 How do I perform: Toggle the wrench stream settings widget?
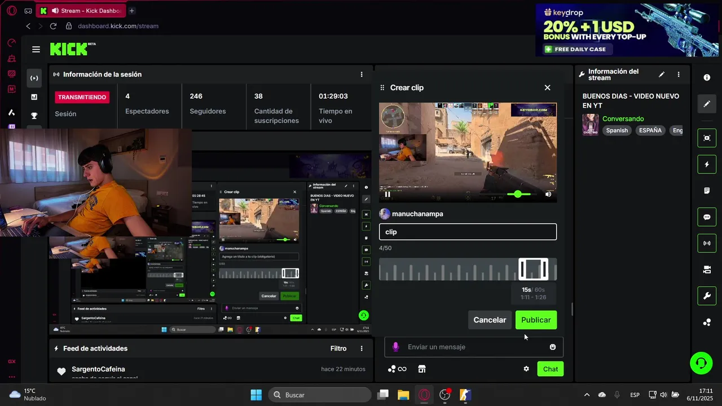[707, 296]
